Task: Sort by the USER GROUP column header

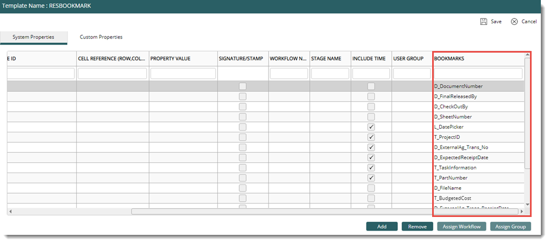Action: (x=408, y=59)
